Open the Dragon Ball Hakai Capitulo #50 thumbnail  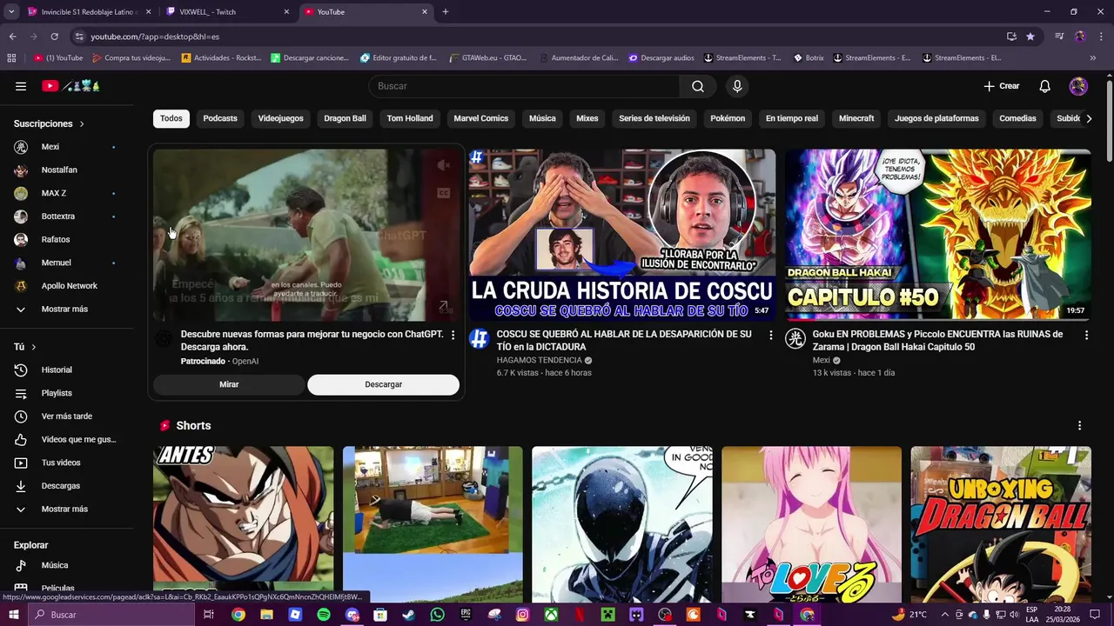coord(937,235)
